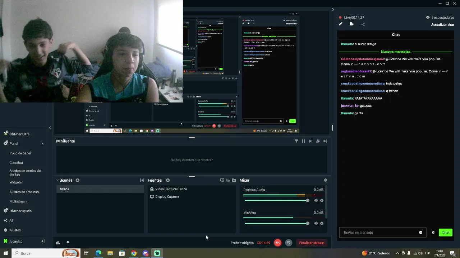The image size is (460, 258).
Task: Click the share stream icon
Action: tap(363, 24)
